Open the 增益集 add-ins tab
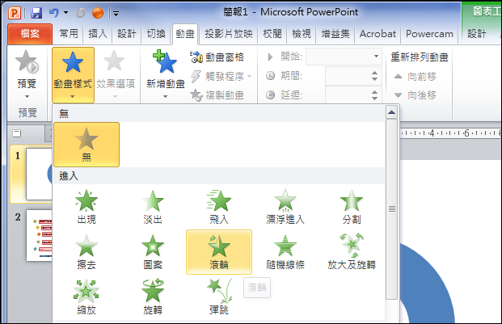 point(335,34)
